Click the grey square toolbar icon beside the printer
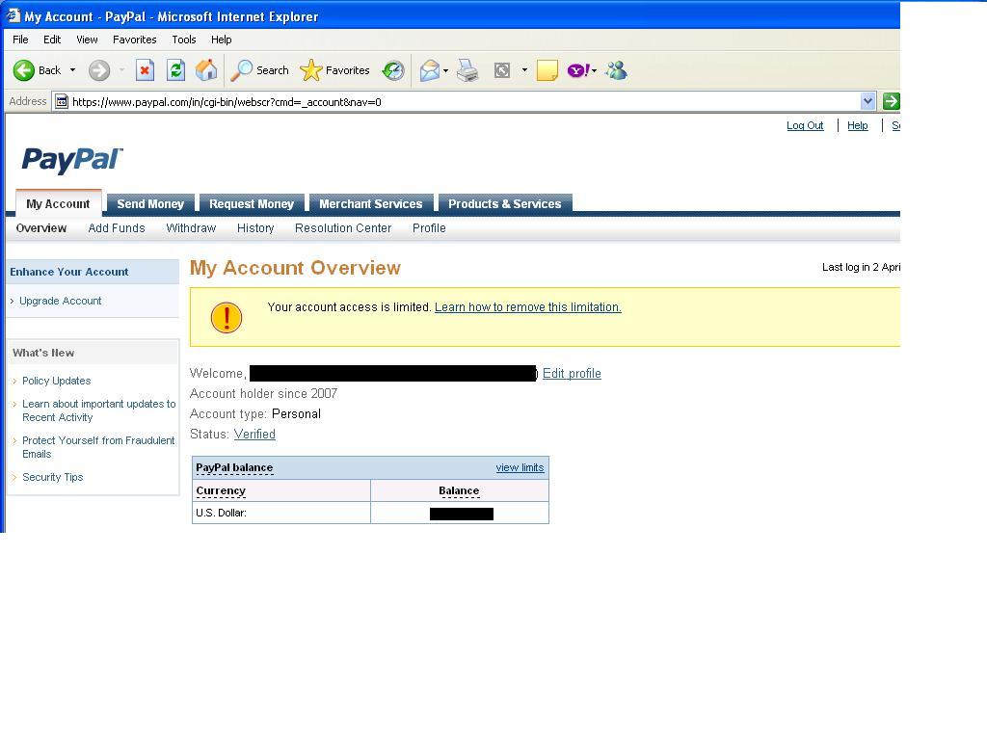The width and height of the screenshot is (987, 740). (x=501, y=70)
